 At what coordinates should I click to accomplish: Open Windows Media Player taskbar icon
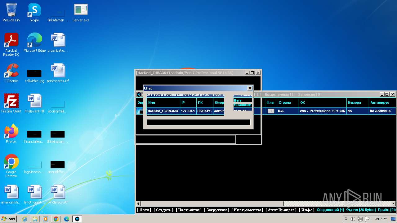[x=46, y=219]
